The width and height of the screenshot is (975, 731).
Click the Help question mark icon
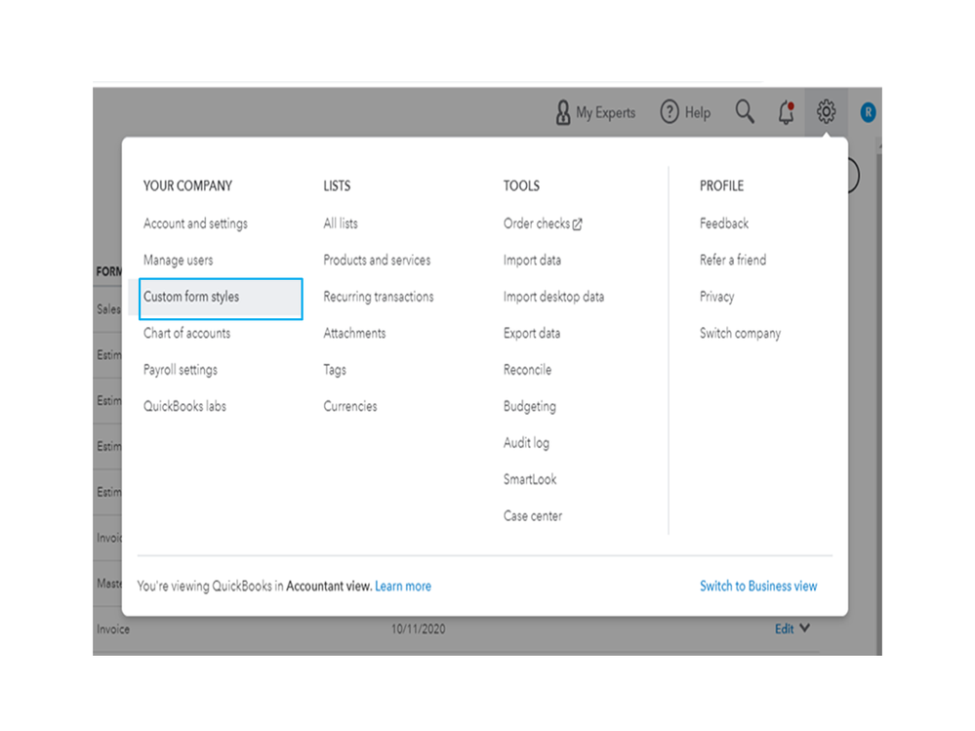tap(670, 112)
